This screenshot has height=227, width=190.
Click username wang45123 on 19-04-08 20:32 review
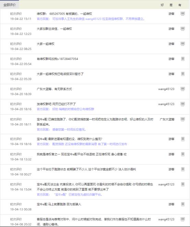(x=166, y=219)
